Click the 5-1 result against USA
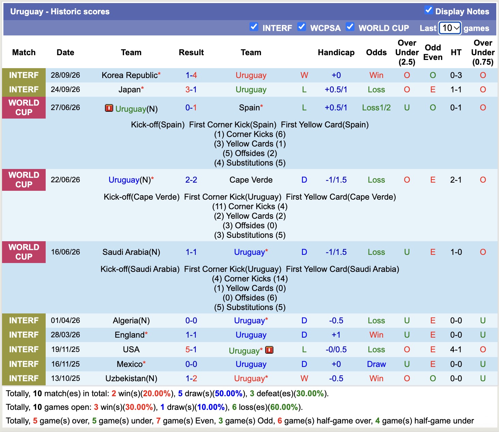Viewport: 499px width, 432px height. tap(191, 350)
